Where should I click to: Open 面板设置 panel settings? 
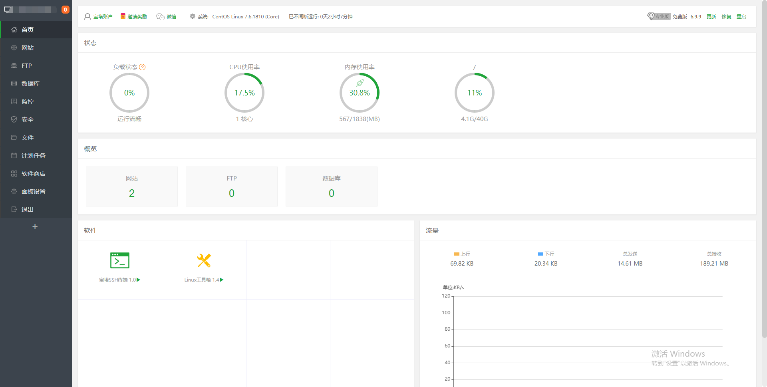coord(36,191)
